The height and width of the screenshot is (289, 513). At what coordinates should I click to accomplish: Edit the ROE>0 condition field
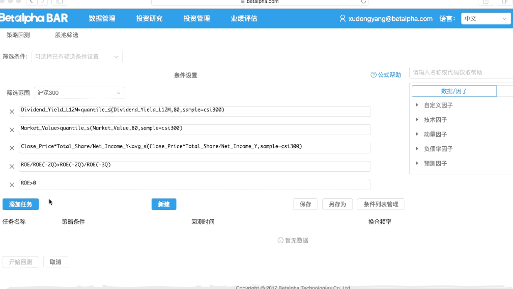pyautogui.click(x=194, y=185)
